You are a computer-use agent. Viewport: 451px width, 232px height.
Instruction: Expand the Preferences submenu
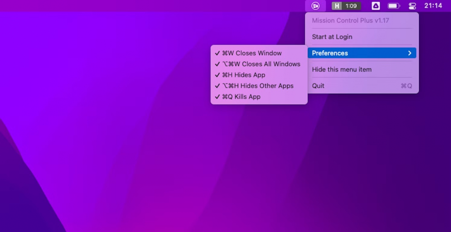(330, 53)
